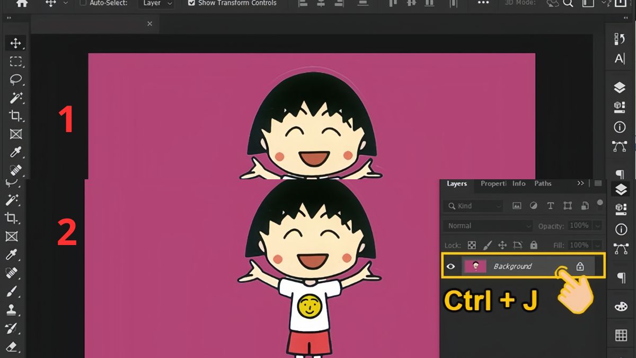
Task: Toggle layer filtering on/off switch
Action: click(x=600, y=203)
